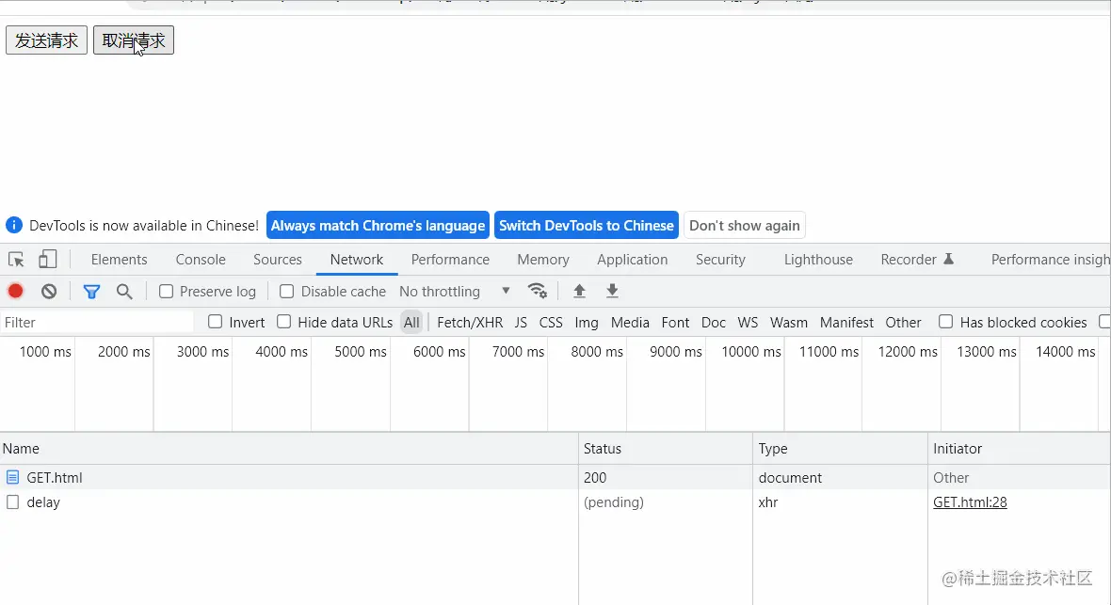The width and height of the screenshot is (1111, 605).
Task: Click Always match Chrome's language
Action: click(x=378, y=225)
